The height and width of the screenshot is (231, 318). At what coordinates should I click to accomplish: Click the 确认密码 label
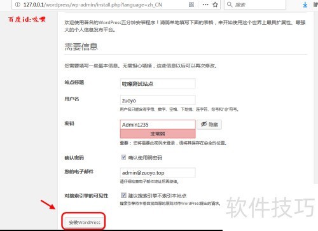74,158
